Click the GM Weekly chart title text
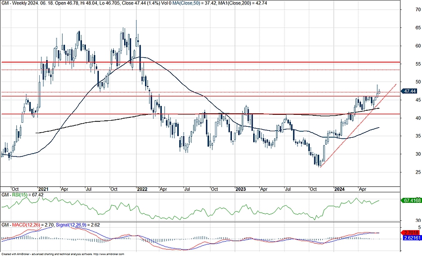This screenshot has height=256, width=422. click(x=14, y=3)
